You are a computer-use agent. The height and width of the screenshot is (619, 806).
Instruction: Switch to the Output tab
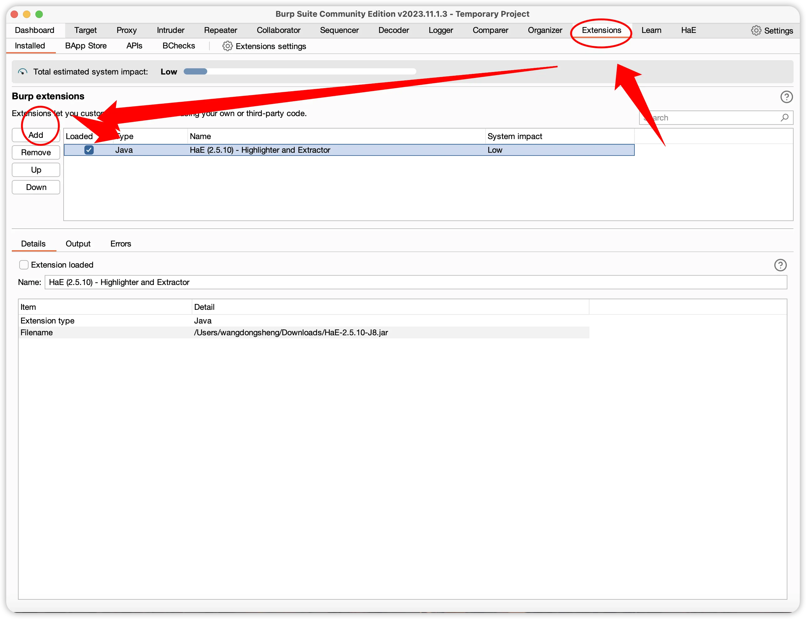pyautogui.click(x=78, y=244)
